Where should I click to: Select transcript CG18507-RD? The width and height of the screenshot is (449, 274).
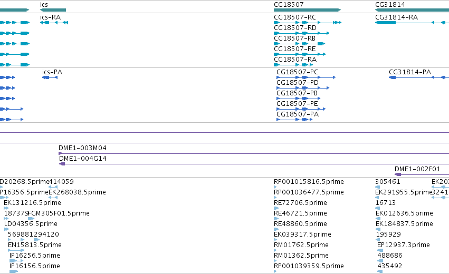pyautogui.click(x=295, y=28)
